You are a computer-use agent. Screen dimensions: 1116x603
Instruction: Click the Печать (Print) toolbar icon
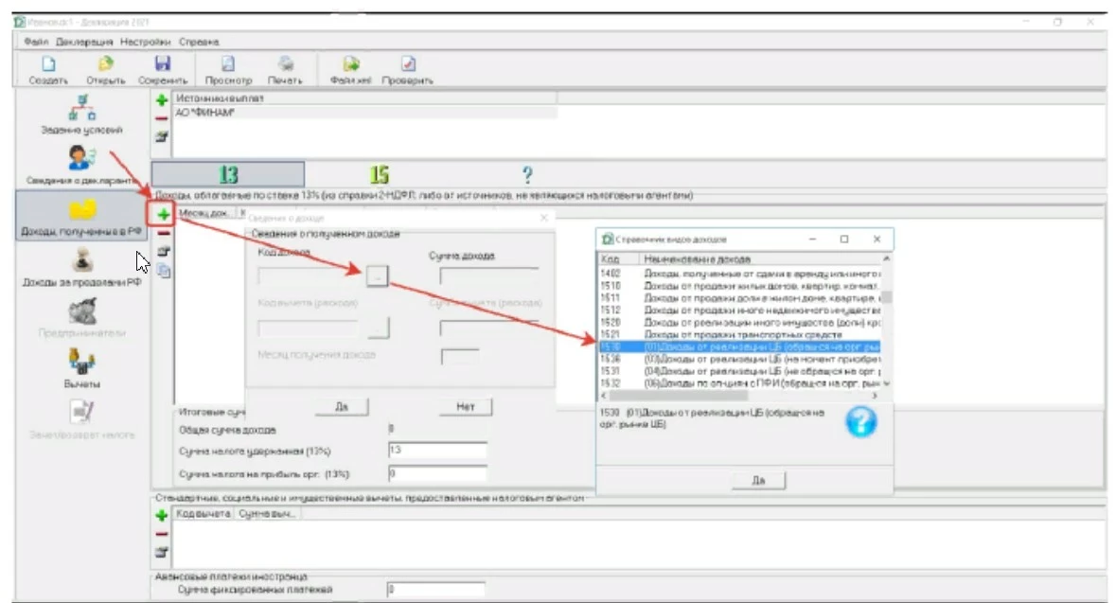285,65
